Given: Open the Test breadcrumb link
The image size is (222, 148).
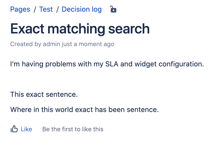Looking at the screenshot, I should point(46,9).
